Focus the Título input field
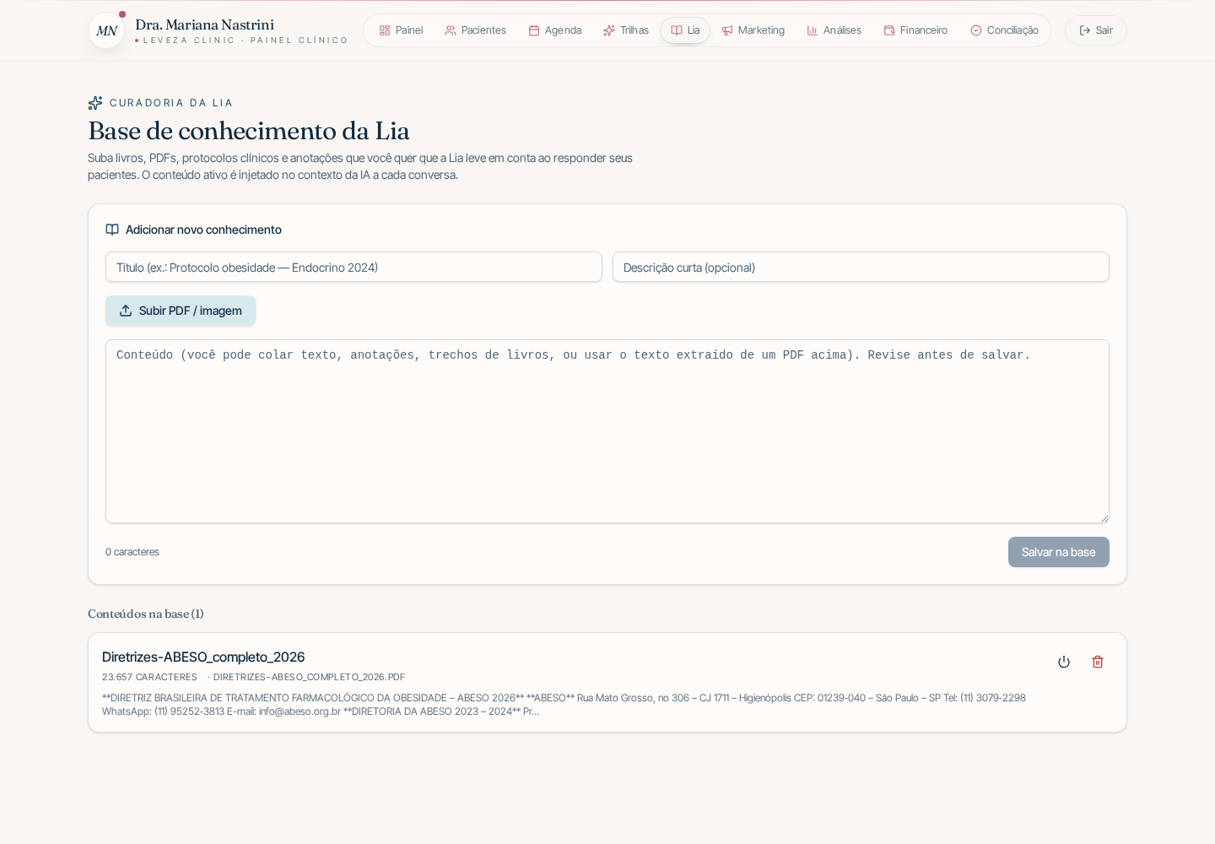Image resolution: width=1215 pixels, height=844 pixels. pos(354,267)
